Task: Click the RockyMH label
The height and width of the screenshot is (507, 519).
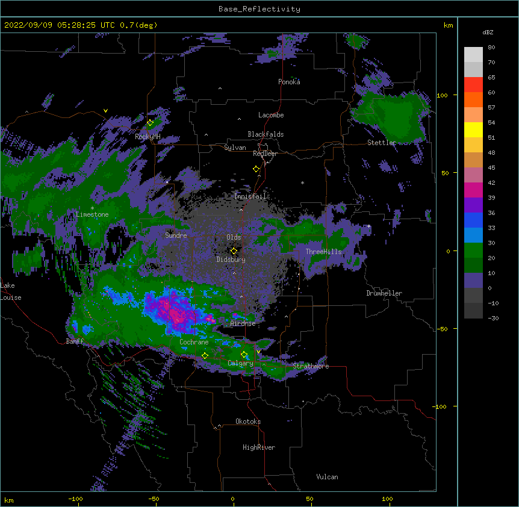Action: tap(148, 137)
